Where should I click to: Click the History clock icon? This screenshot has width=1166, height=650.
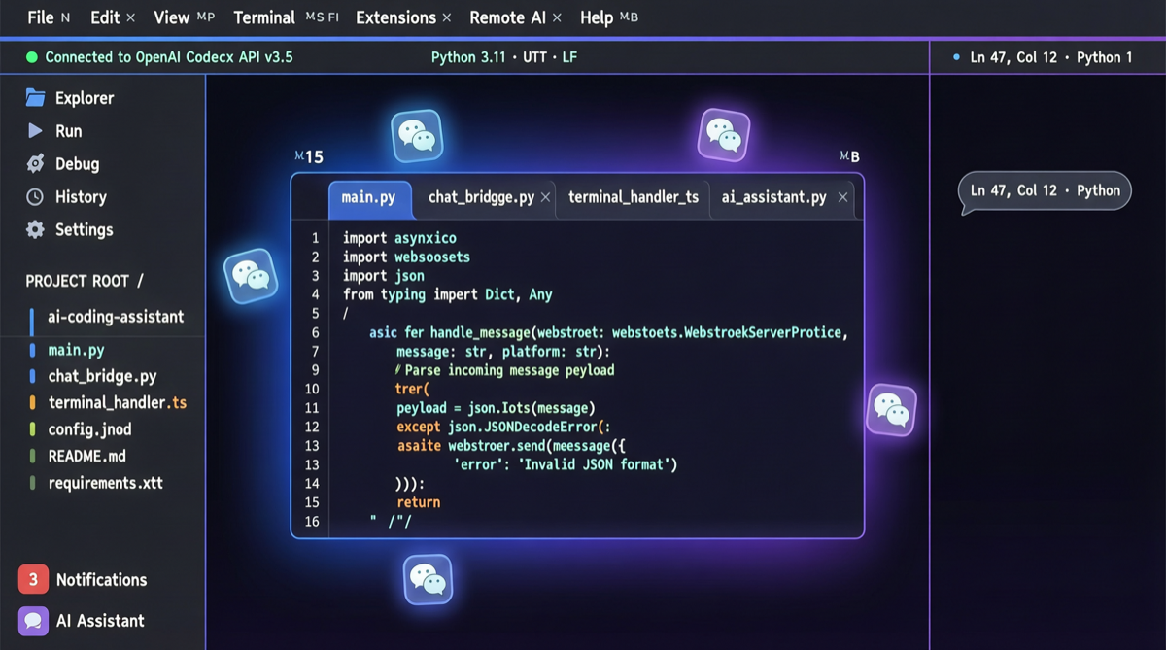[x=36, y=197]
